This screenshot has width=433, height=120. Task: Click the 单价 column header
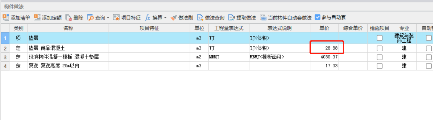point(324,28)
